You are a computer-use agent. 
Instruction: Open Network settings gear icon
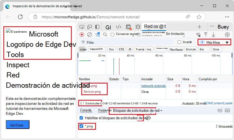pos(227,35)
